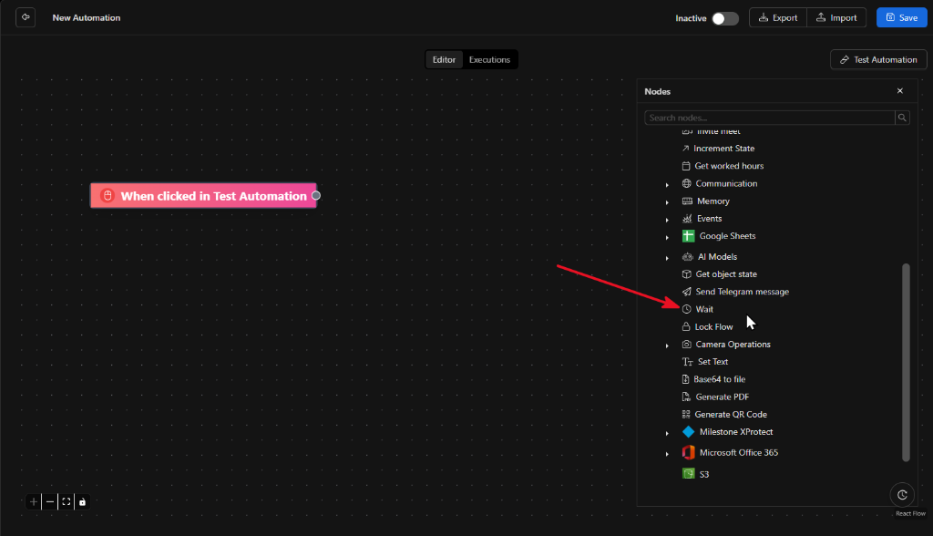Click the Save button
The image size is (933, 536).
[x=901, y=17]
